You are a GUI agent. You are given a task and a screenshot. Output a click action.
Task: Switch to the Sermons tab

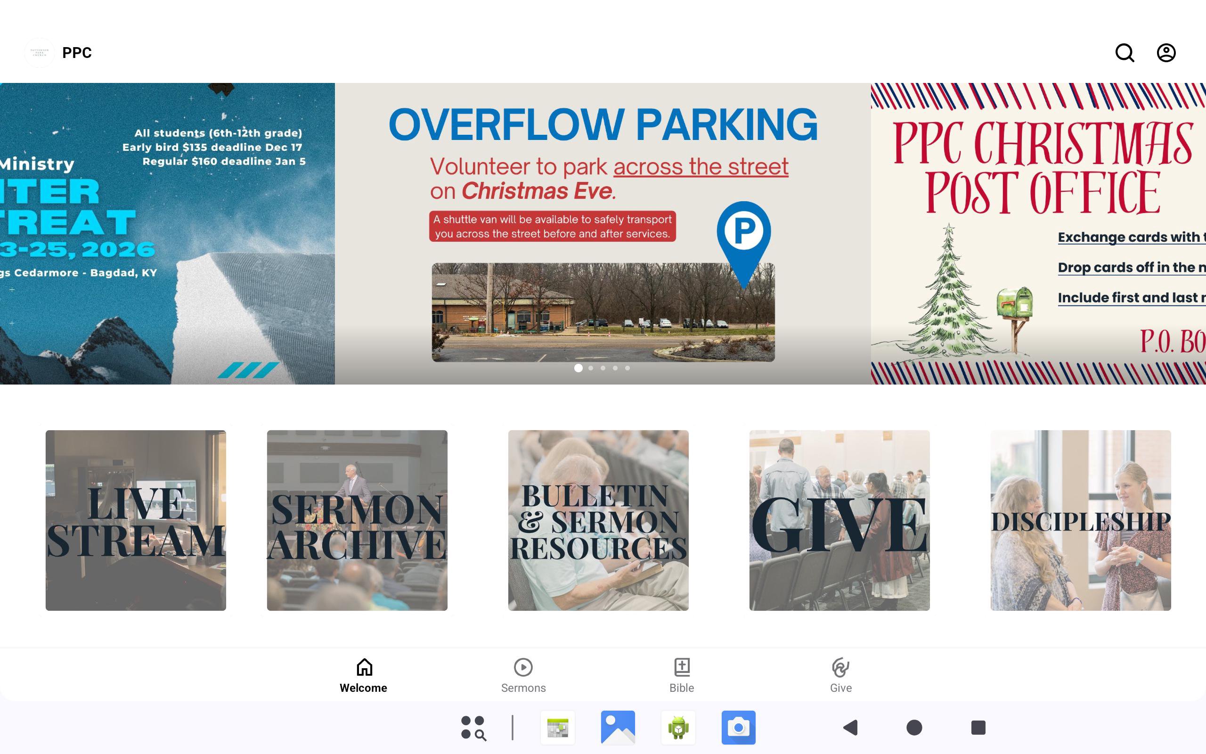(523, 676)
